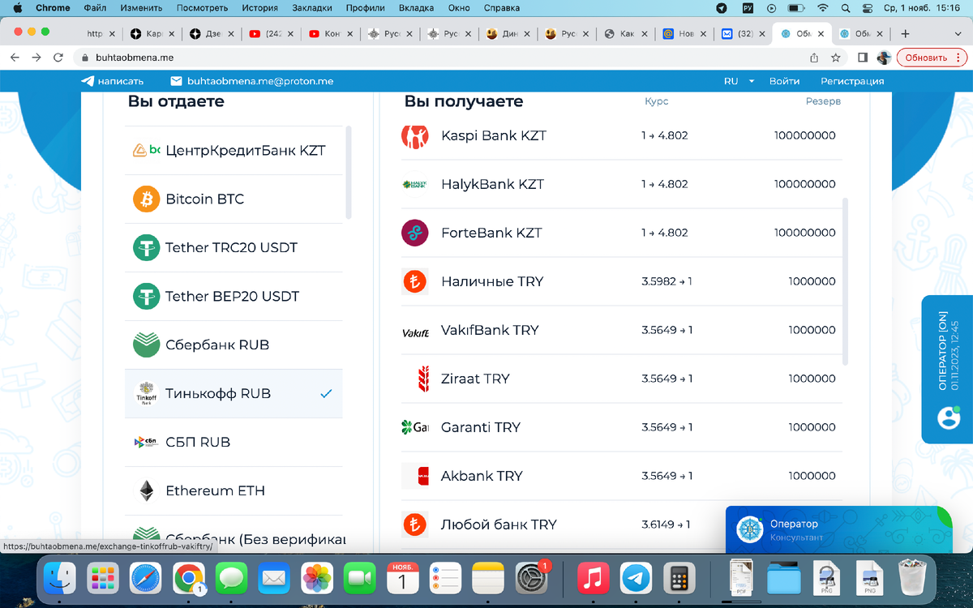
Task: Open the Закладки menu in menu bar
Action: (312, 8)
